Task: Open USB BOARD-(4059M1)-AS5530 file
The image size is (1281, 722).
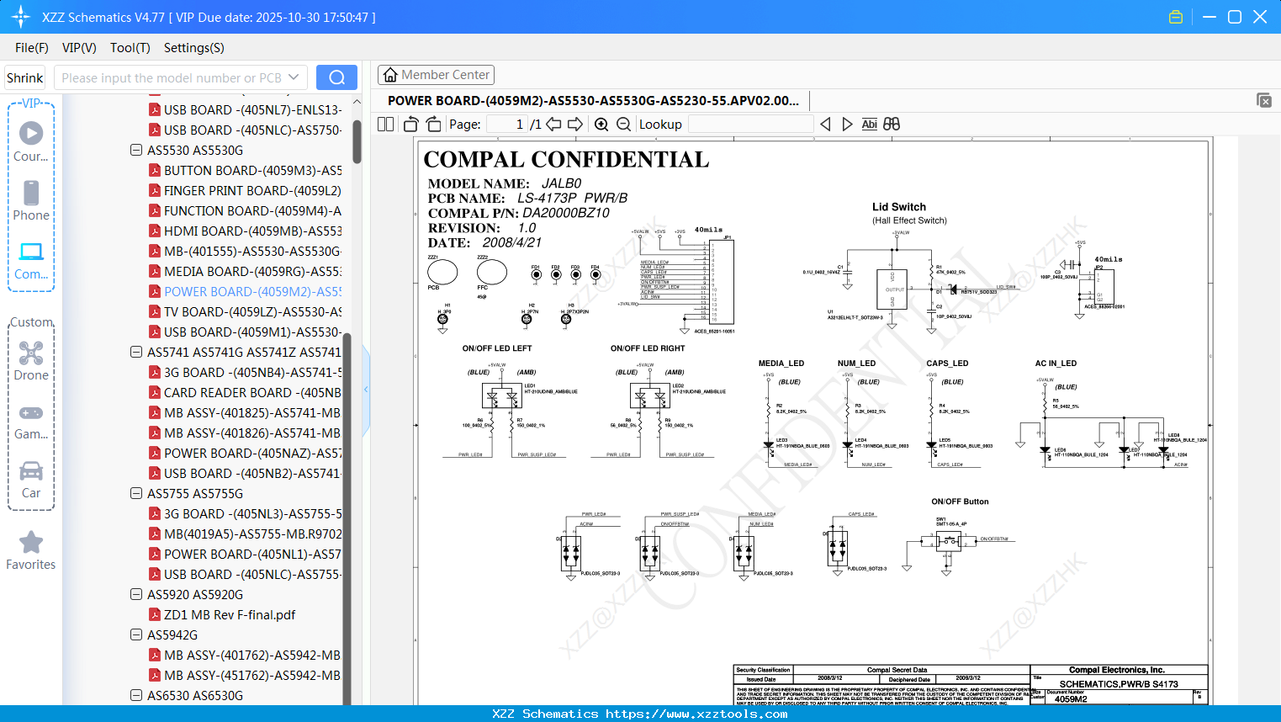Action: [252, 332]
